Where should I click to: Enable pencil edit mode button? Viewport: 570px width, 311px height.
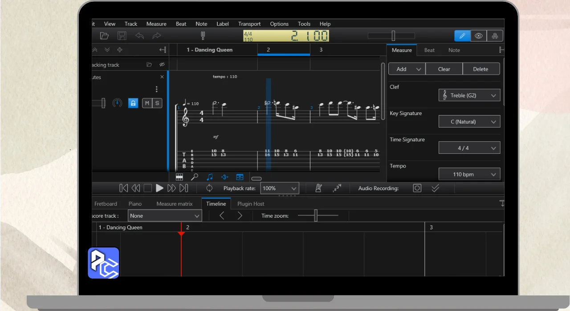point(462,36)
